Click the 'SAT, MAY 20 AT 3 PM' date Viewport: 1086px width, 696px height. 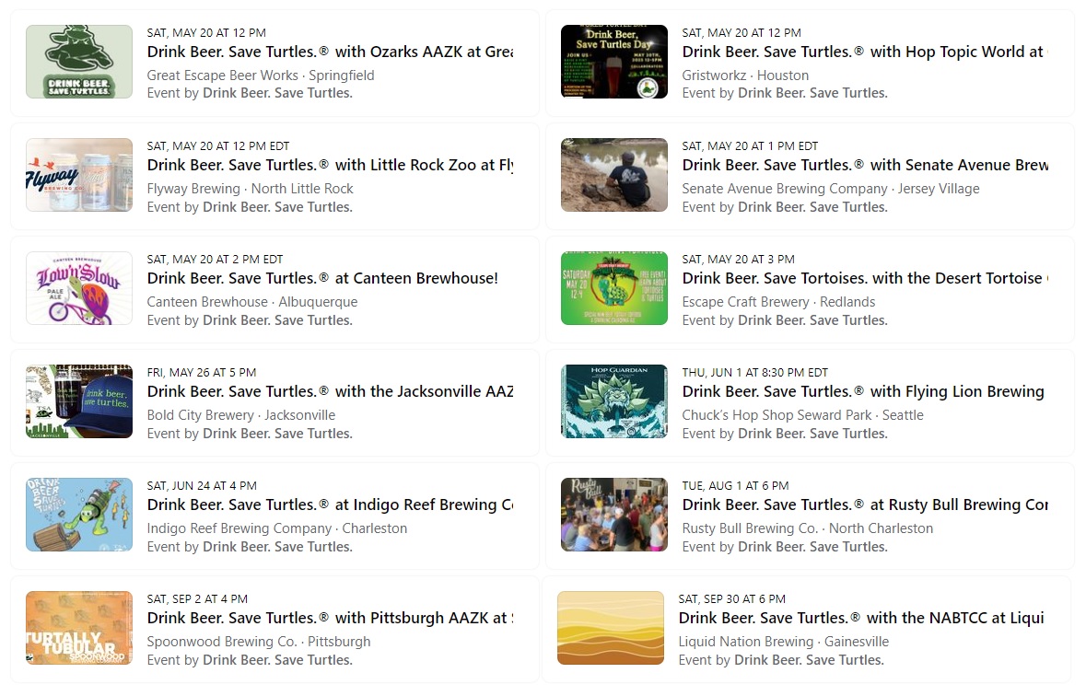click(x=739, y=259)
